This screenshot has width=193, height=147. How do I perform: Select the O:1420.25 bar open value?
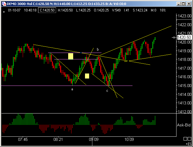click(101, 10)
